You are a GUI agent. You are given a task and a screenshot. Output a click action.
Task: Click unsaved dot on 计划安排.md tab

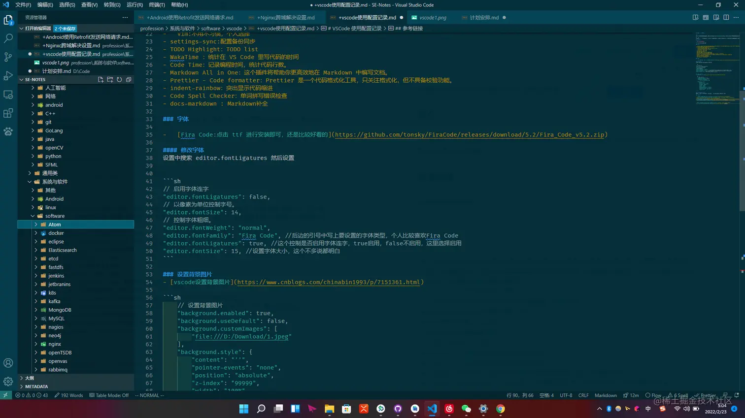504,18
